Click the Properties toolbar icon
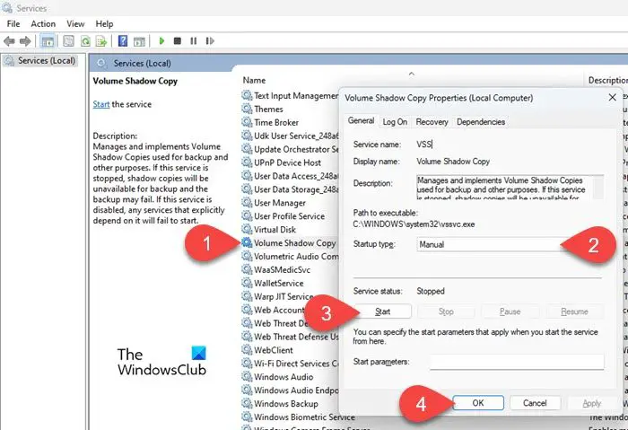 (68, 41)
